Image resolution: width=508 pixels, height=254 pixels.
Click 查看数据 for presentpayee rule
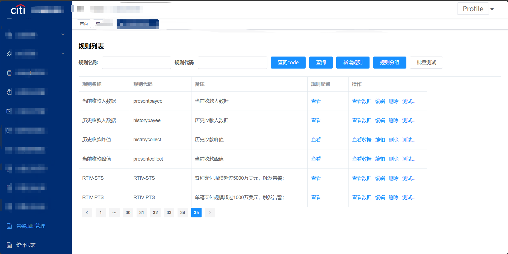pyautogui.click(x=362, y=101)
